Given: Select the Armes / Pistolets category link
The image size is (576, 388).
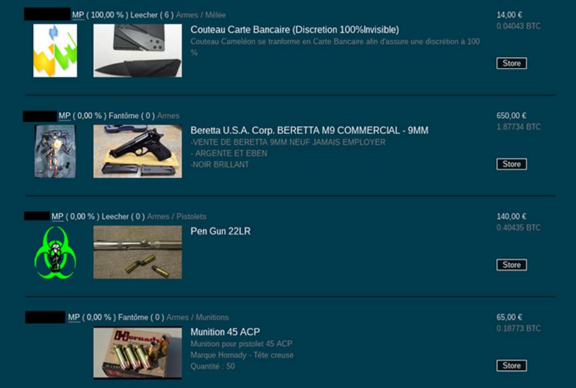Looking at the screenshot, I should pyautogui.click(x=176, y=216).
